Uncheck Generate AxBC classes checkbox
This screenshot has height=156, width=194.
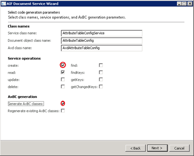(x=63, y=104)
